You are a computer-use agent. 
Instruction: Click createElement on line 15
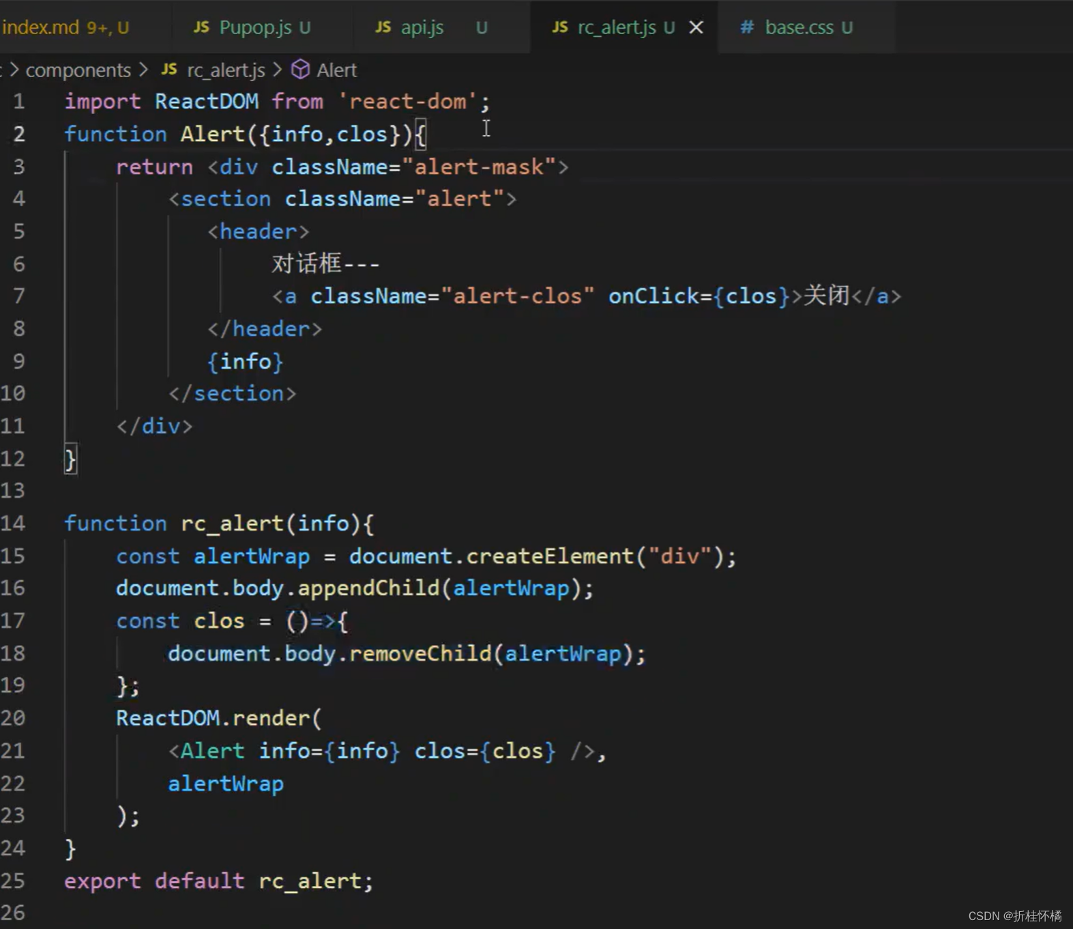coord(550,556)
